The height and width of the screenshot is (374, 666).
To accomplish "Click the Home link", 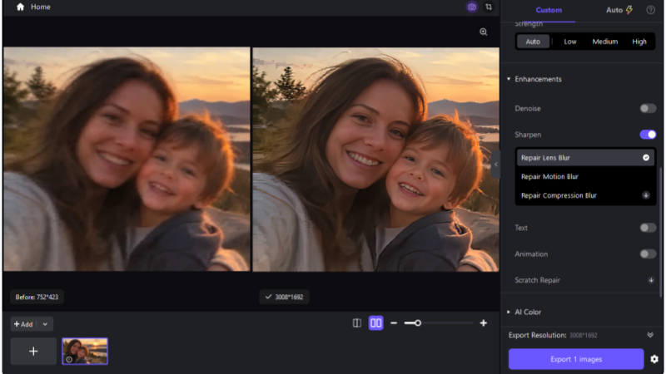I will [40, 7].
